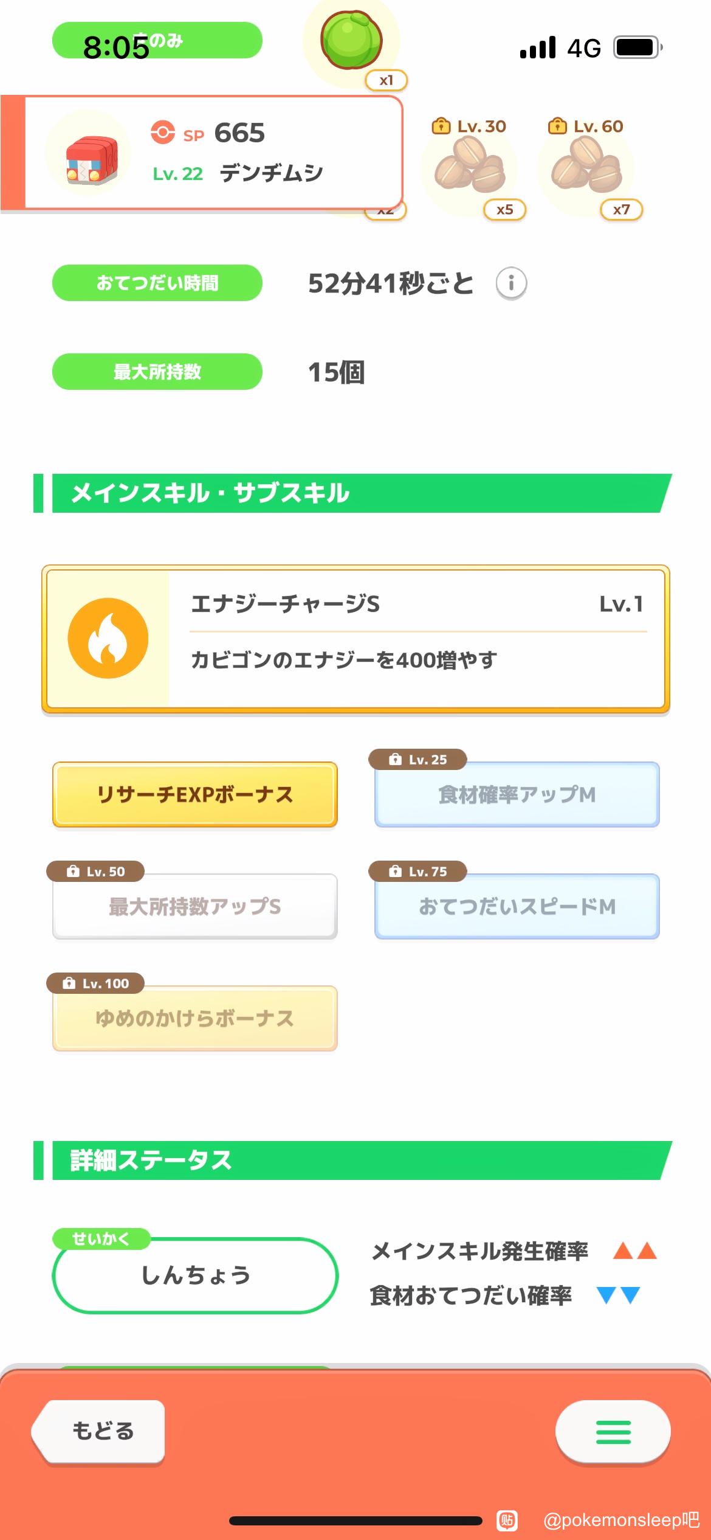
Task: Tap the 最大所持数 green label
Action: (x=157, y=372)
